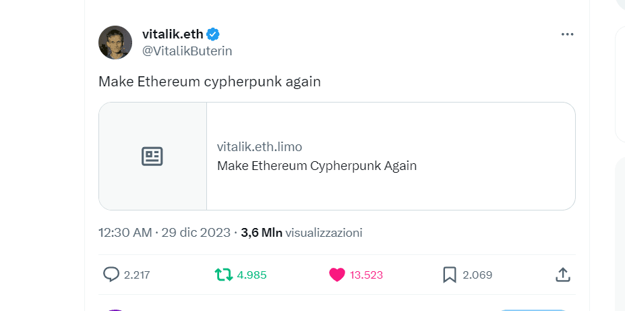Toggle the bookmark icon

tap(450, 275)
